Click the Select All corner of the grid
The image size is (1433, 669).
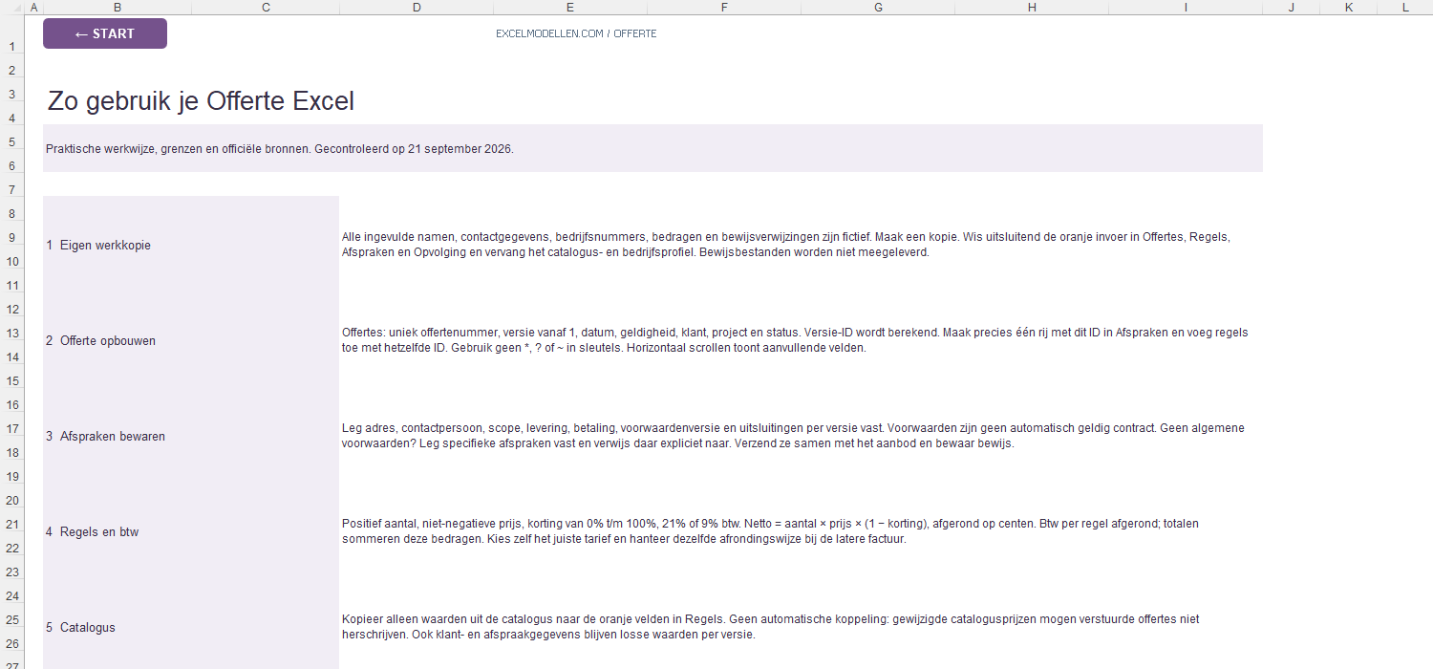[12, 8]
